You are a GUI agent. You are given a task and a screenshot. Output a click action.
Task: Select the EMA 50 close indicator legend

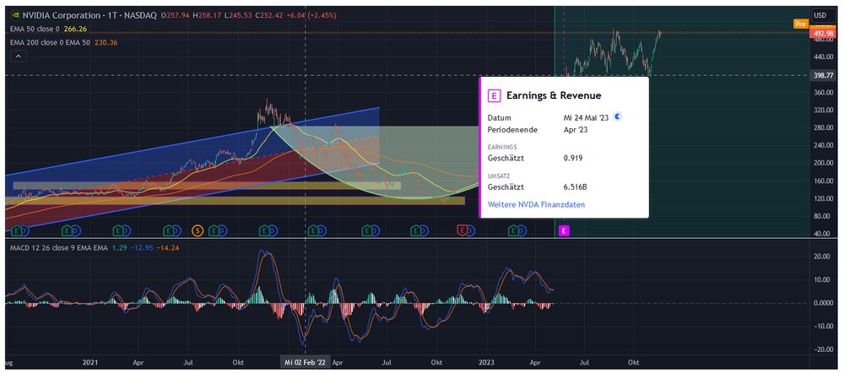(35, 29)
